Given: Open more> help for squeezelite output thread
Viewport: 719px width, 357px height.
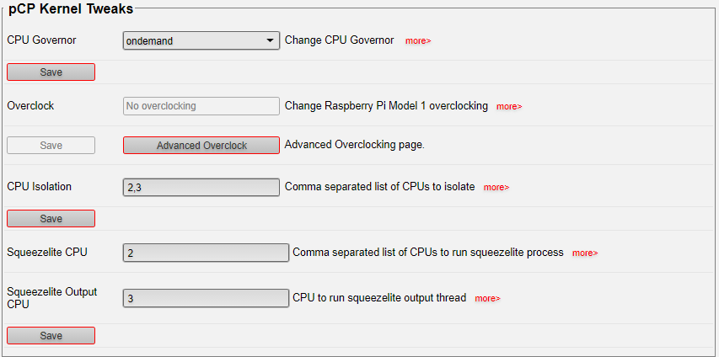Looking at the screenshot, I should 487,298.
